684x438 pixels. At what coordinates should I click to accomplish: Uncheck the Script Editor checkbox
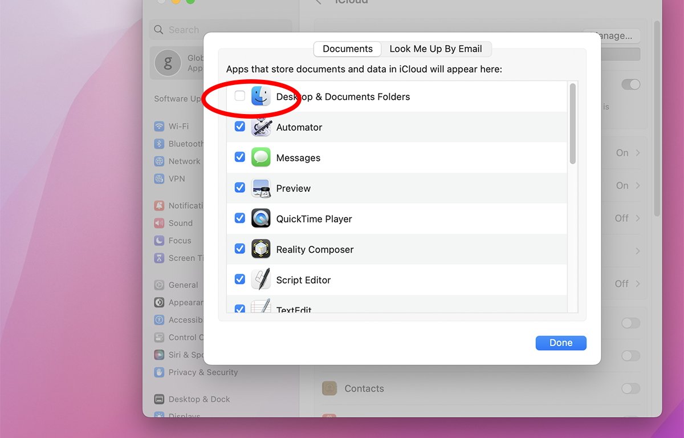click(x=240, y=279)
